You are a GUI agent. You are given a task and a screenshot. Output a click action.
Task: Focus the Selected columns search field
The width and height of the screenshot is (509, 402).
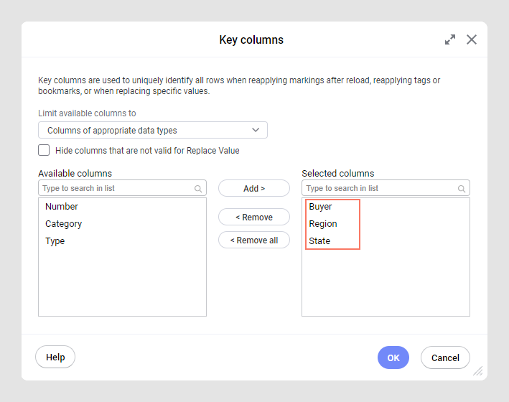click(380, 188)
